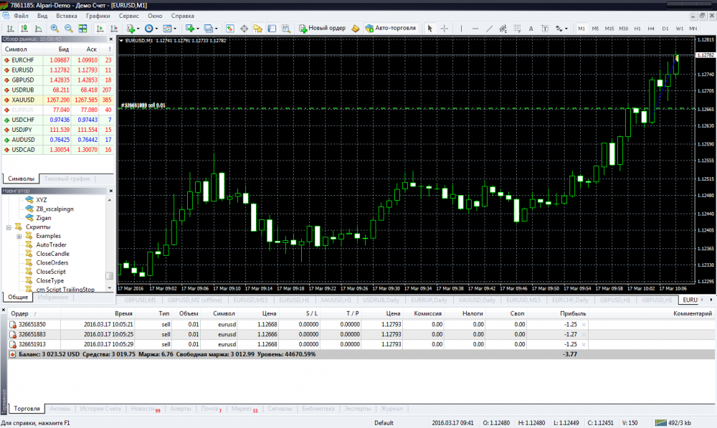Screen dimensions: 717x428
Task: Select the vertical line drawing tool
Action: tap(461, 29)
